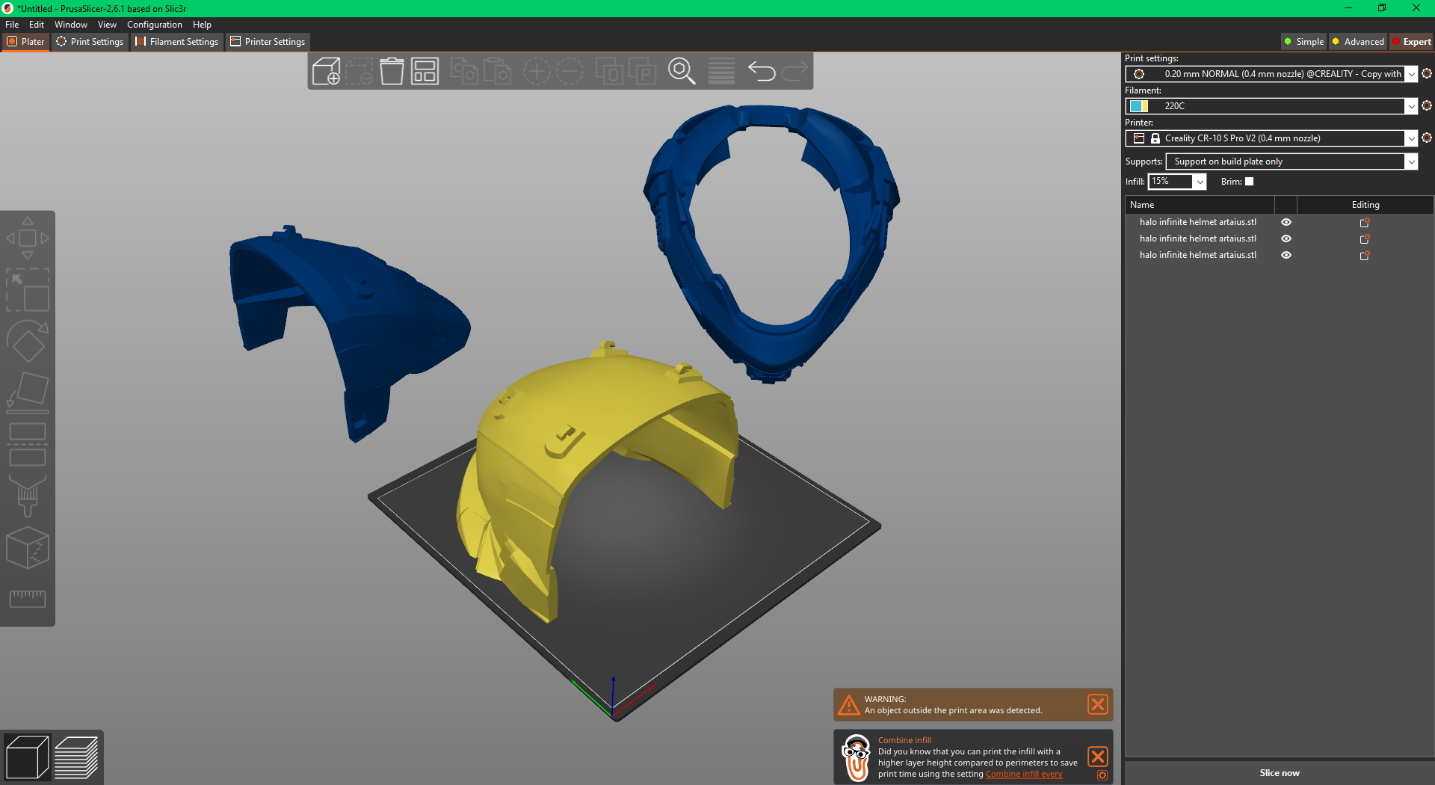Click the small hint settings icon in Combine infill notification
The image size is (1435, 785).
tap(1102, 775)
